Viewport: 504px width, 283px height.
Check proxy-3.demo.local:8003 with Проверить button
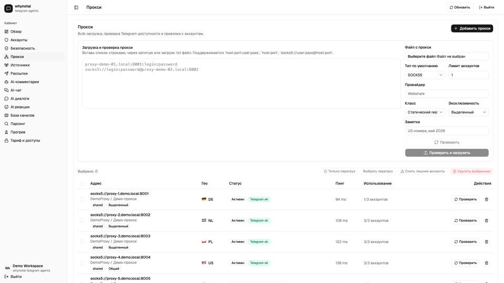pos(466,242)
